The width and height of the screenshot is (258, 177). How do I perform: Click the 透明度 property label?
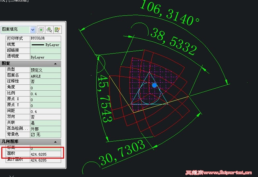(13, 56)
